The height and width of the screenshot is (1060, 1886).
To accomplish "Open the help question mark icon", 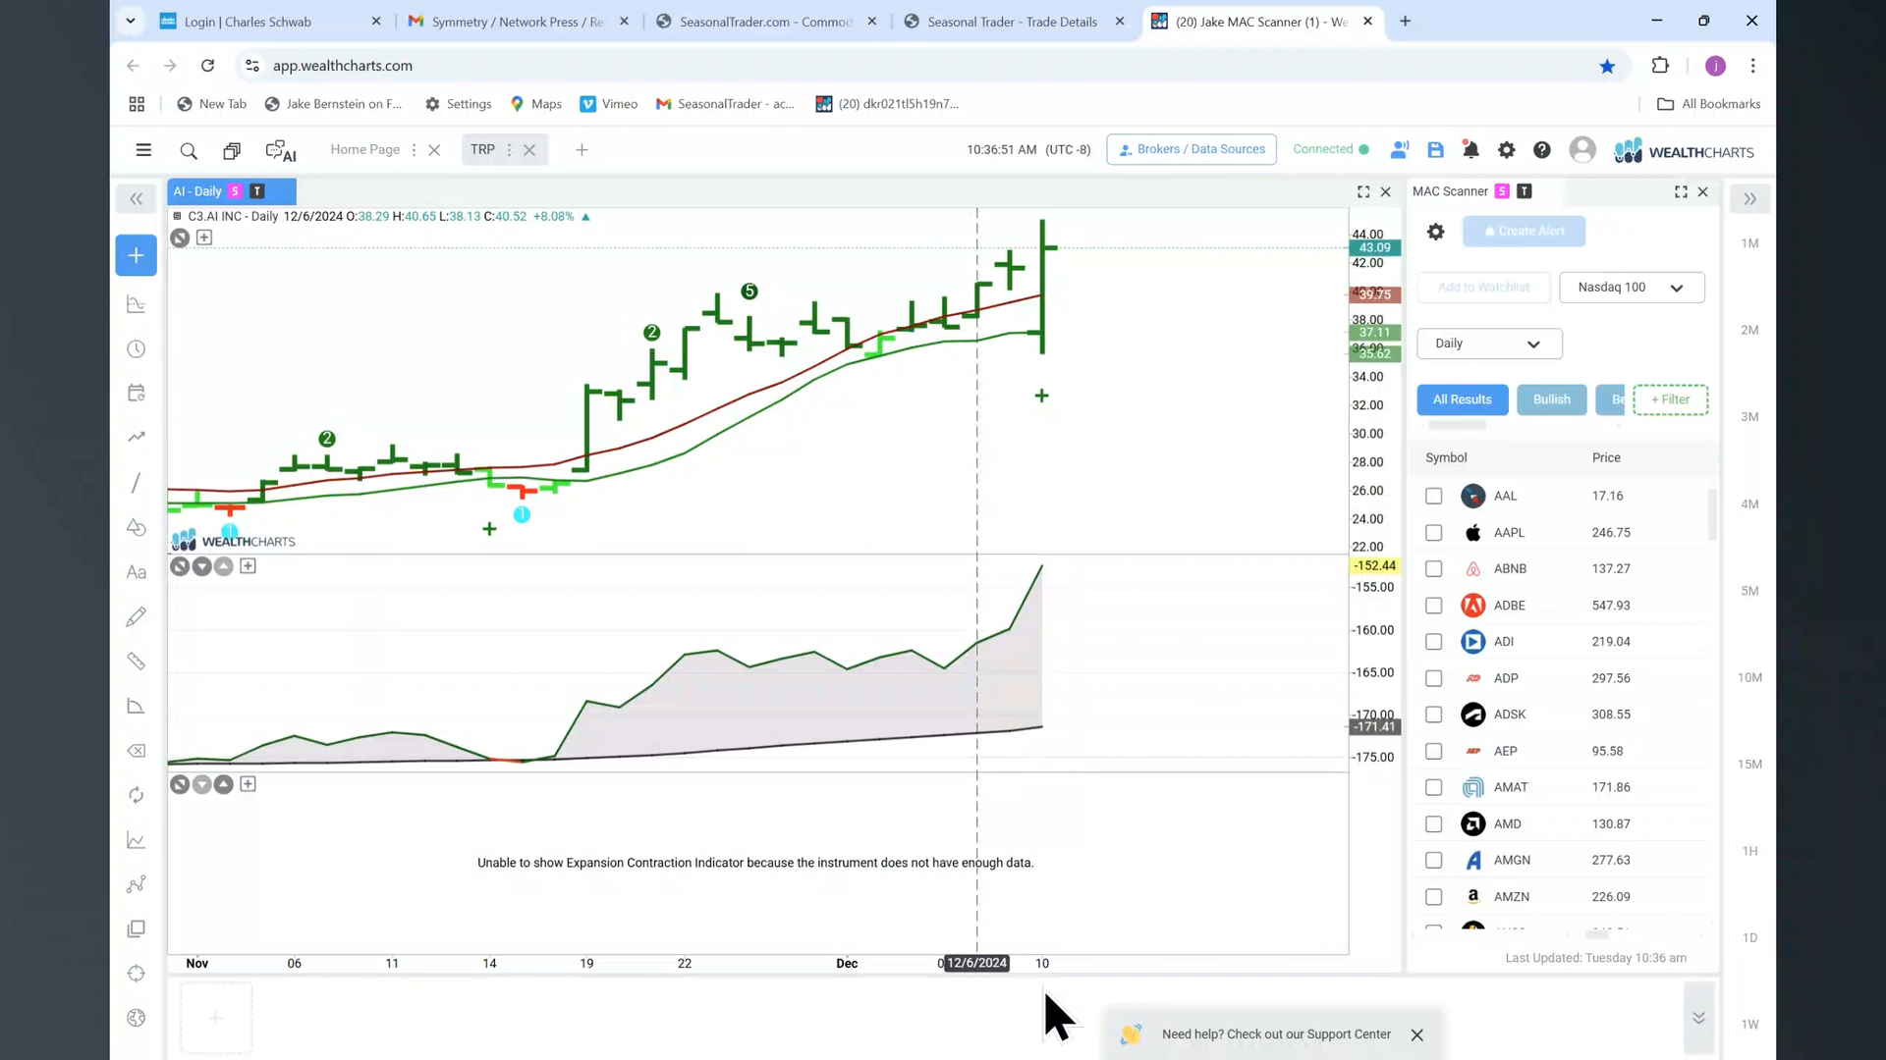I will [1542, 150].
